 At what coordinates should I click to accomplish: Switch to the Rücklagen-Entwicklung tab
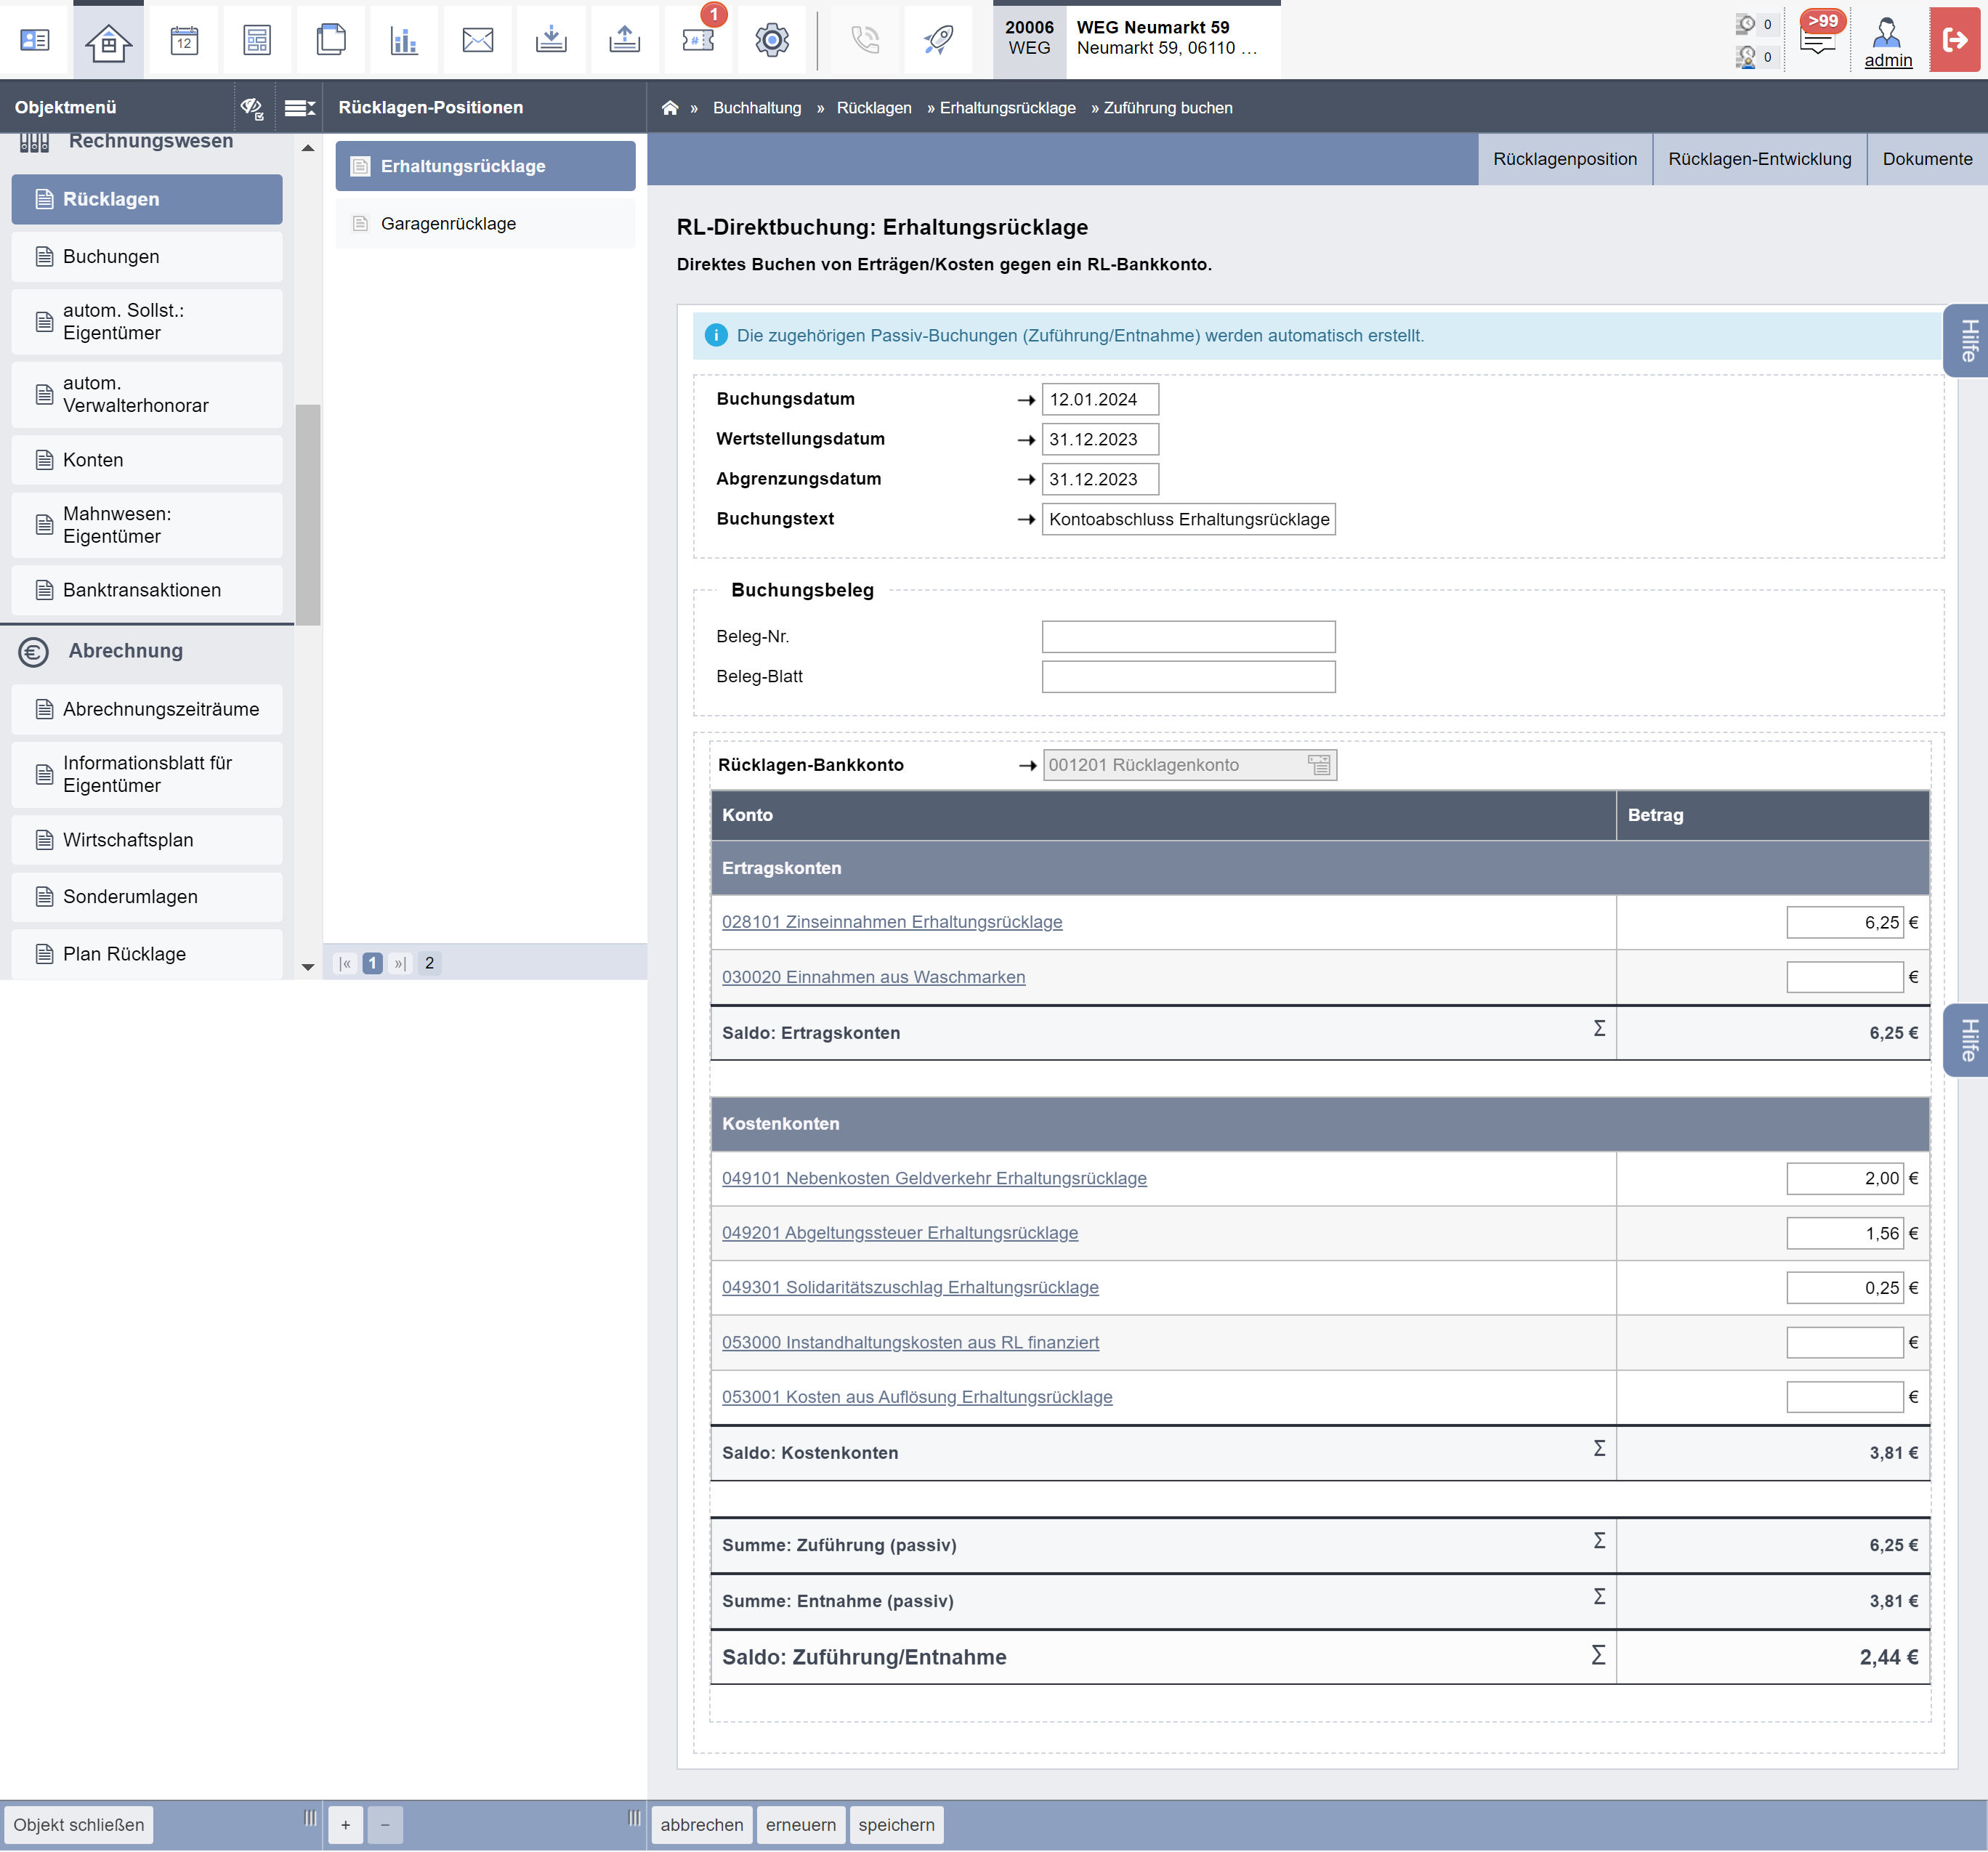[1759, 159]
